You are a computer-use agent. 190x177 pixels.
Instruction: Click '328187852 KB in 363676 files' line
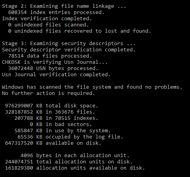pyautogui.click(x=50, y=112)
